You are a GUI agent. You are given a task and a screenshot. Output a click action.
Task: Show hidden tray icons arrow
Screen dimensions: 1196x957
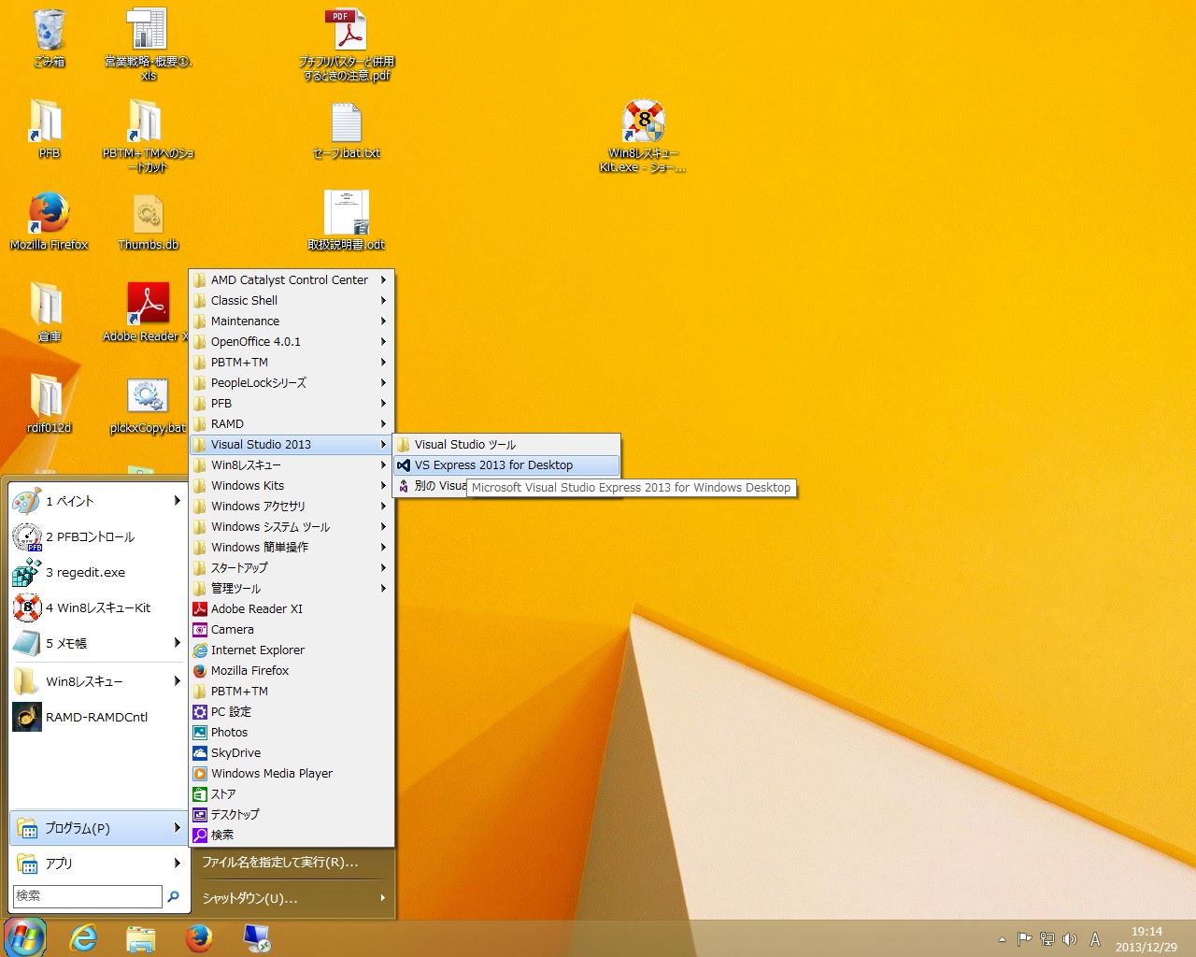tap(1002, 939)
